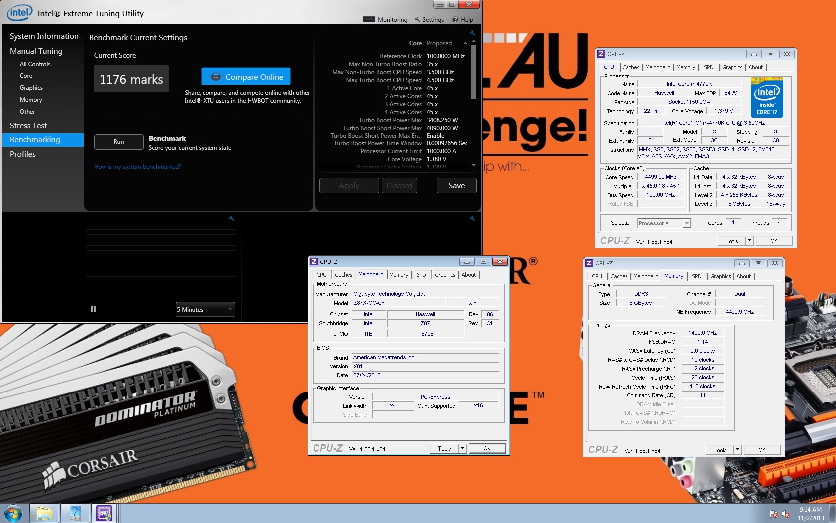Pause the monitoring graph
Image resolution: width=836 pixels, height=523 pixels.
pyautogui.click(x=93, y=309)
